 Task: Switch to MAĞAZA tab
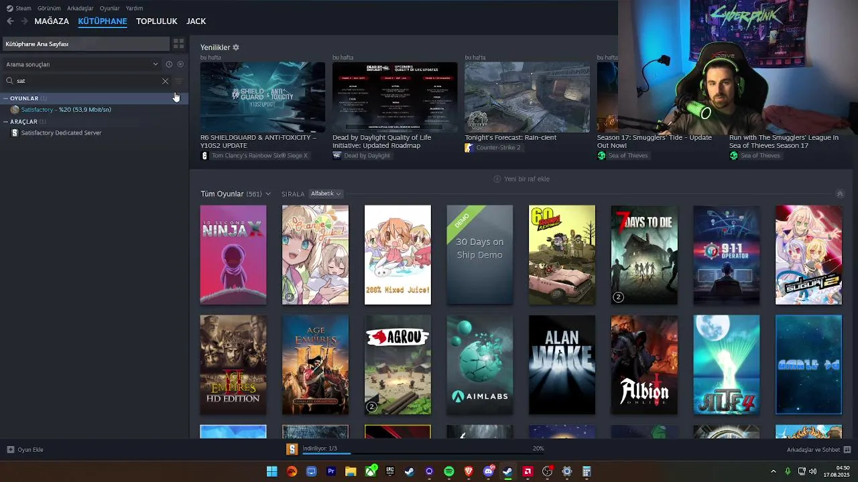(x=52, y=21)
